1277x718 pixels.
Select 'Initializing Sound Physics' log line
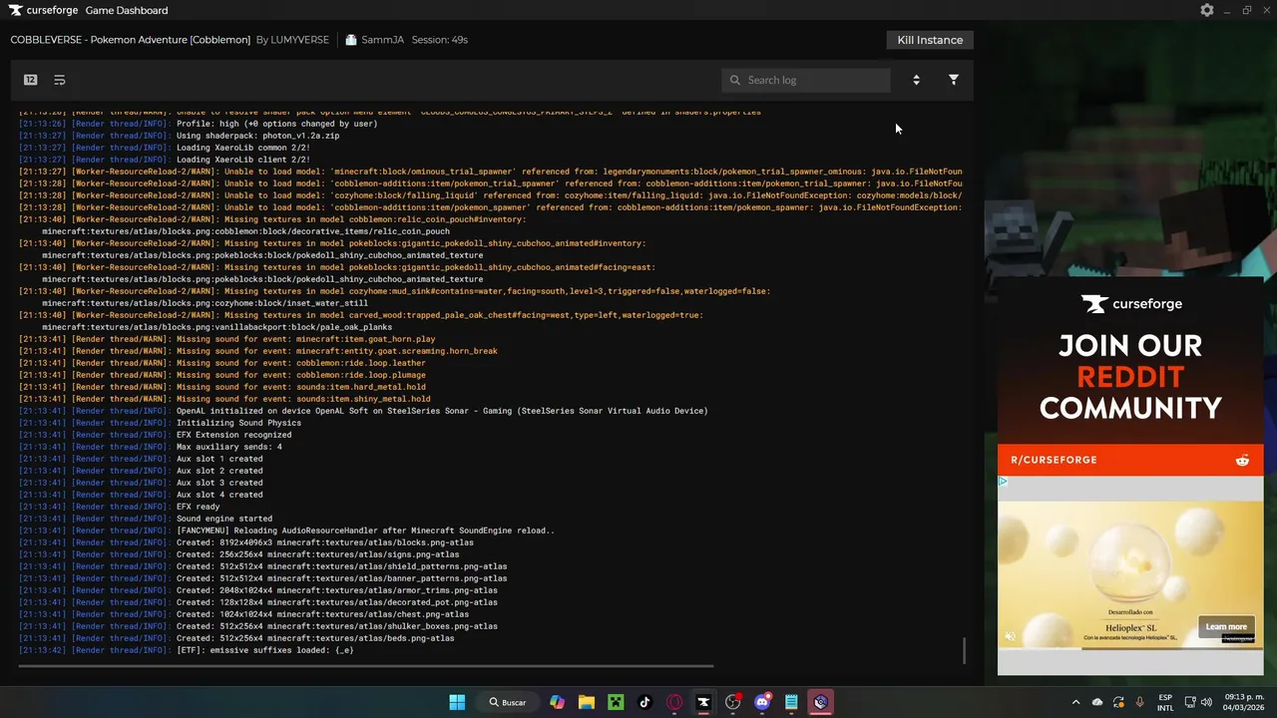point(160,423)
